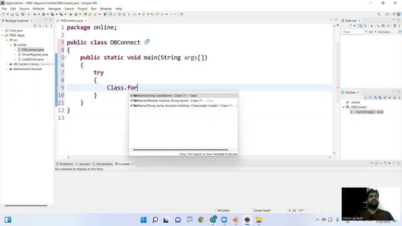Open the Eclipse icon on the taskbar

click(247, 220)
